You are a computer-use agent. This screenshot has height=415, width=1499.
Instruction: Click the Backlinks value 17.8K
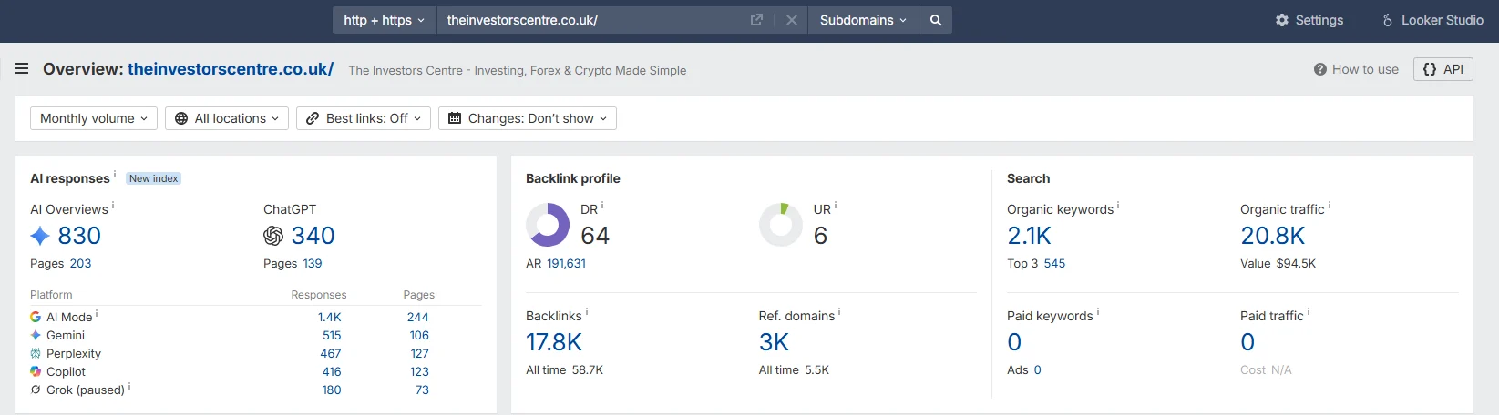[554, 342]
